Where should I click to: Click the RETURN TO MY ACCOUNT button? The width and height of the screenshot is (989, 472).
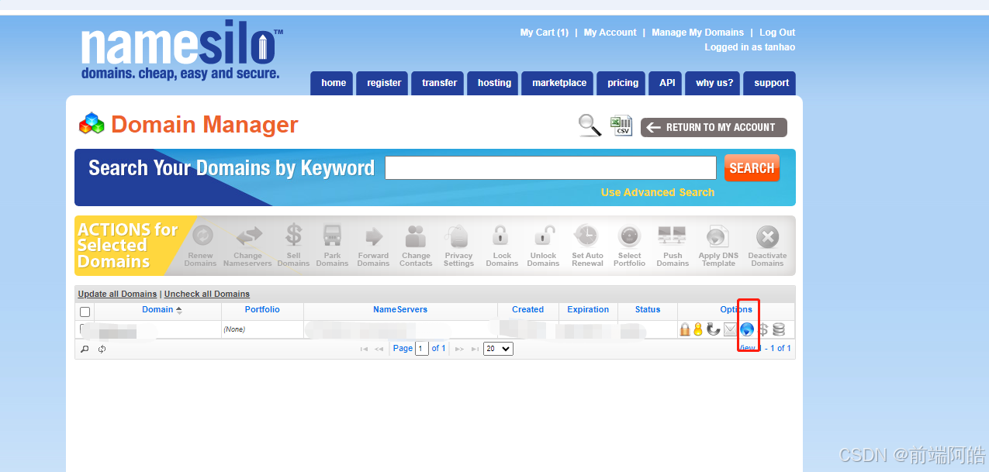pyautogui.click(x=714, y=127)
